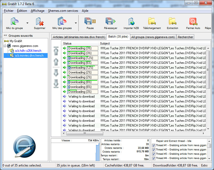Open the Téléchargement folder icon

[152, 21]
